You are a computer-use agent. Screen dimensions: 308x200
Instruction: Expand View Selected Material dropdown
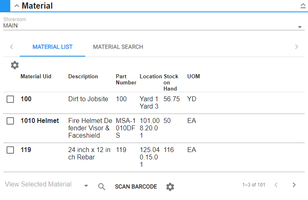(x=86, y=186)
